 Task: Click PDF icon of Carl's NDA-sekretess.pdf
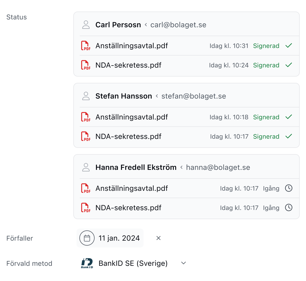coord(86,65)
